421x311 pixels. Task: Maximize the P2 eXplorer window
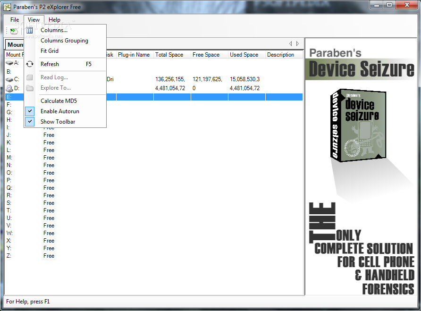tap(389, 5)
